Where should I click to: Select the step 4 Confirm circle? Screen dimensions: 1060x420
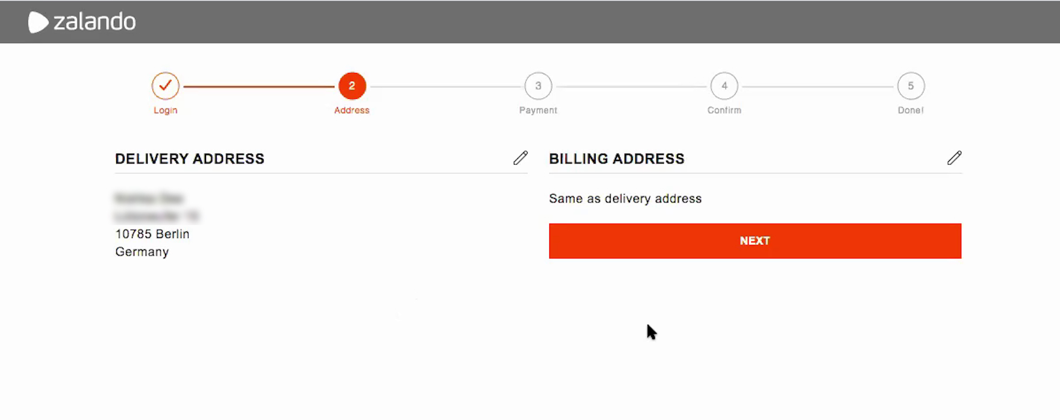click(724, 86)
